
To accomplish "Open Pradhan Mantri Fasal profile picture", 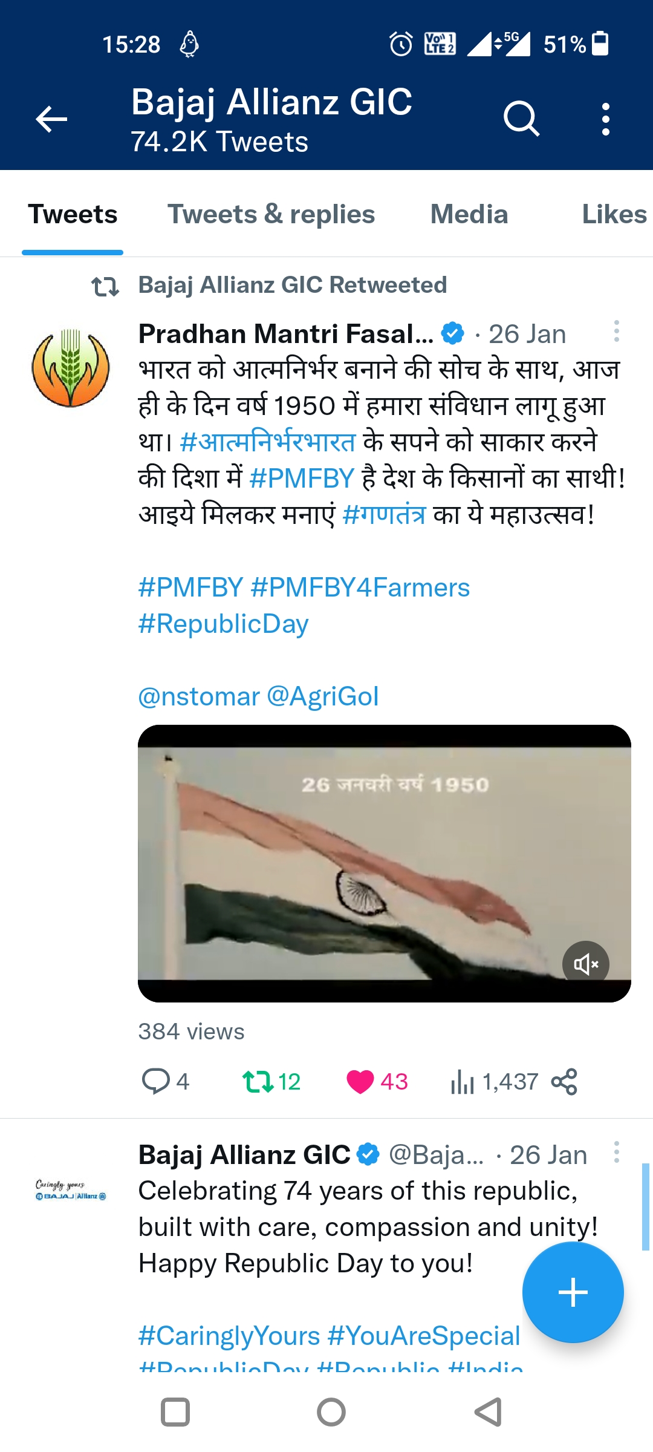I will click(71, 368).
